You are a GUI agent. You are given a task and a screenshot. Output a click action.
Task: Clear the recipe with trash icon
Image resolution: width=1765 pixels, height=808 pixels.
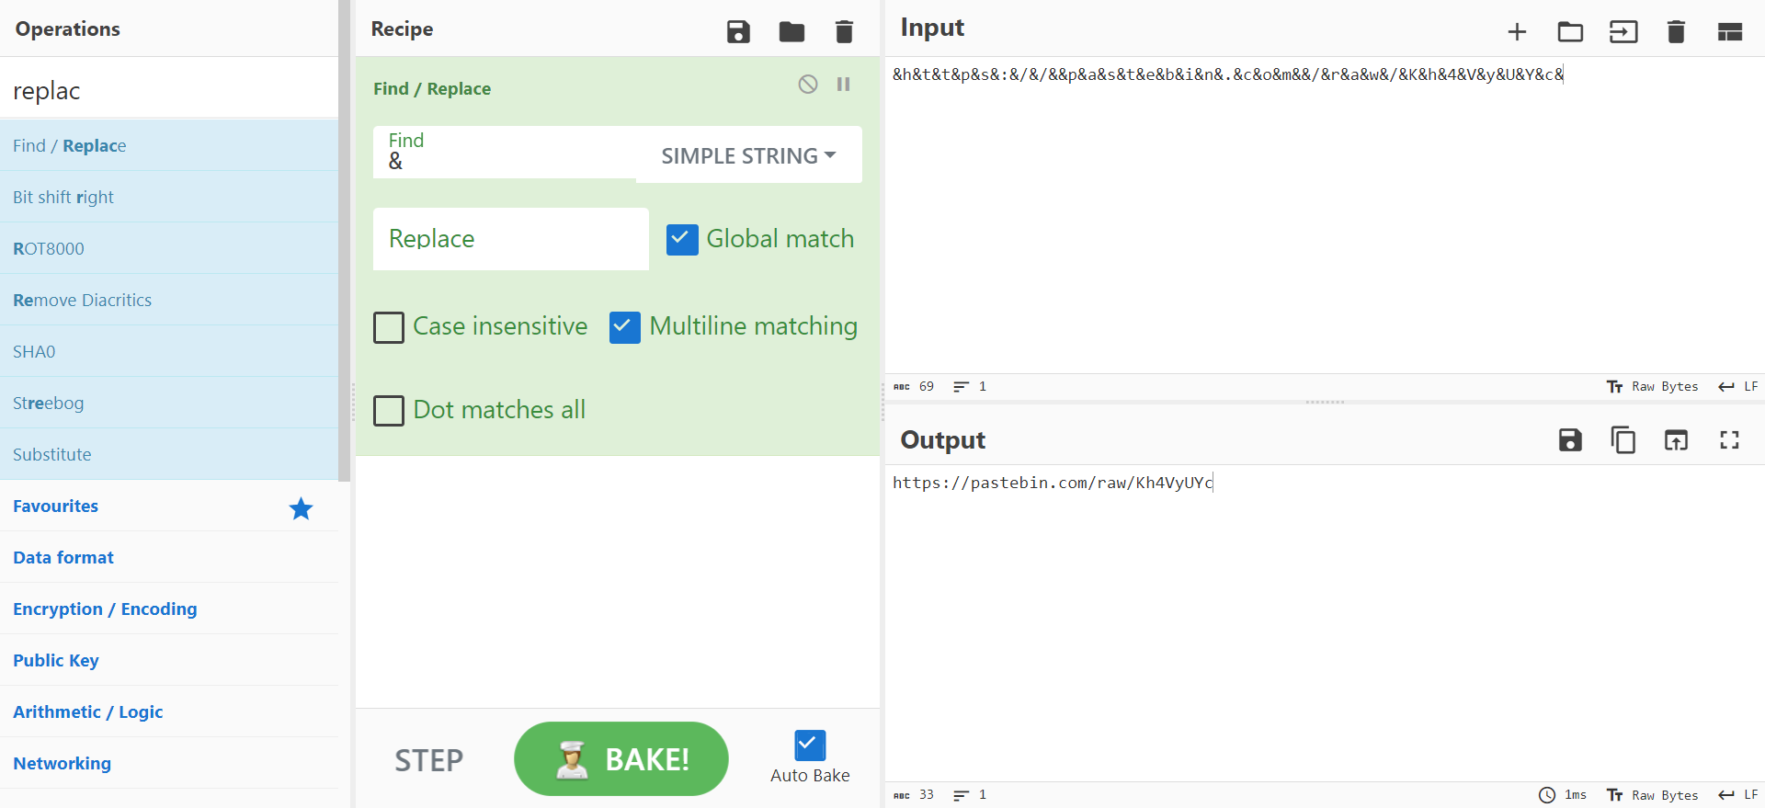coord(844,32)
